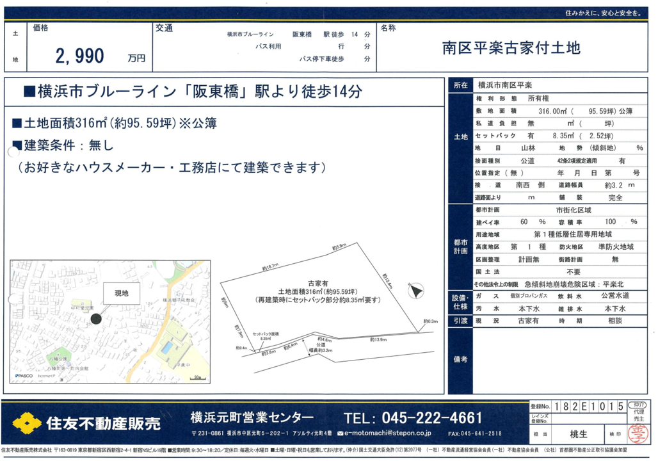Click the TEL 045-222-4661 phone number
Image resolution: width=658 pixels, height=461 pixels.
click(413, 418)
